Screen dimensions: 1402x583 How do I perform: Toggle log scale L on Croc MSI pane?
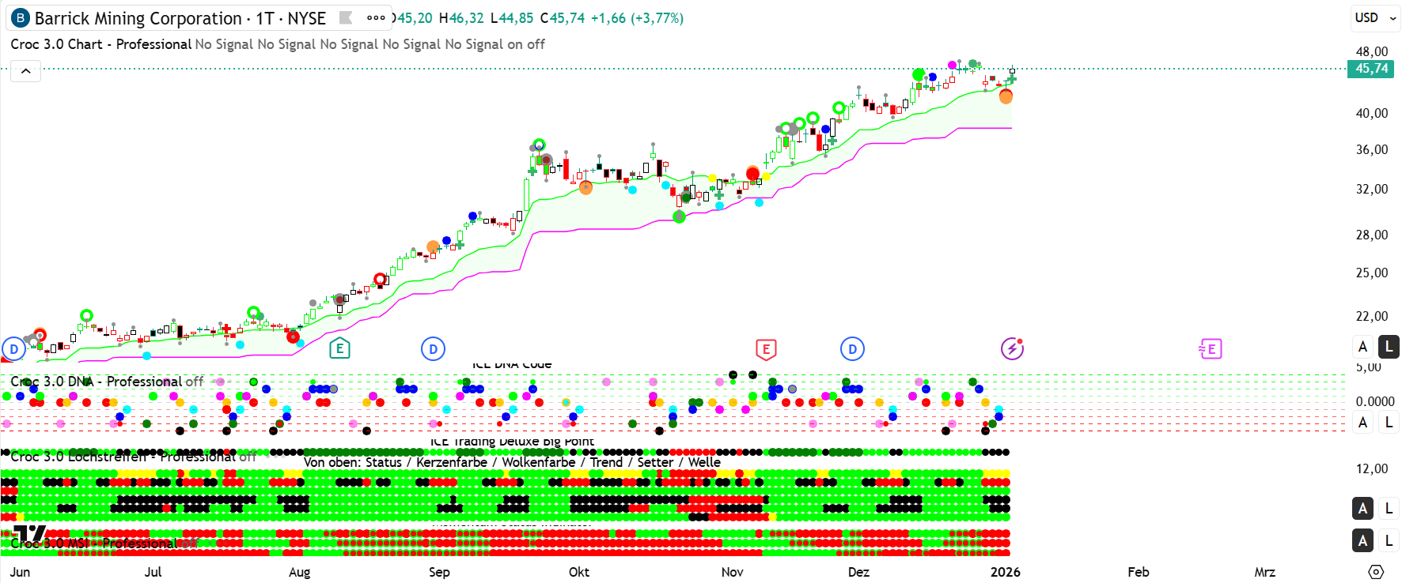tap(1389, 540)
